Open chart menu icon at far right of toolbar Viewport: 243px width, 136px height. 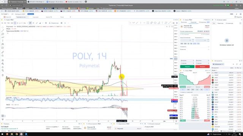pos(177,23)
